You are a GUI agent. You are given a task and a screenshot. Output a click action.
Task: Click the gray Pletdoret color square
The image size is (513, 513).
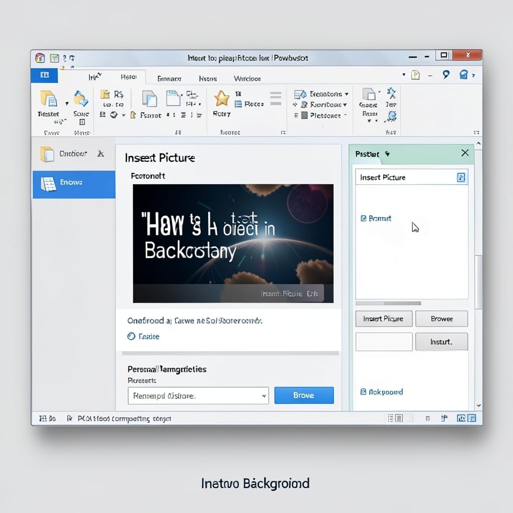point(304,115)
